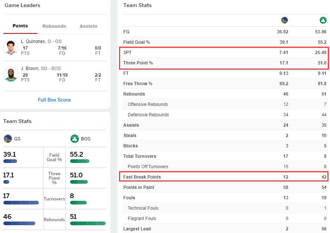The height and width of the screenshot is (233, 330).
Task: Click the Warriors logo beside the GS label
Action: 8,139
